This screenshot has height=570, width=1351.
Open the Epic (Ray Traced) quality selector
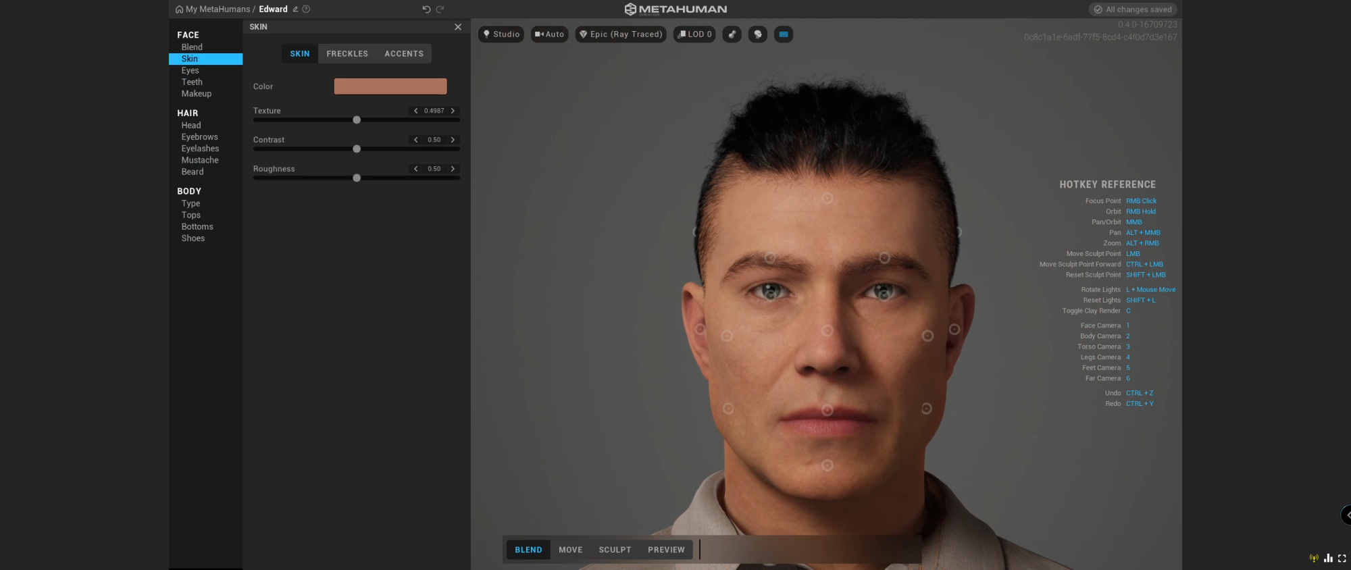tap(621, 34)
